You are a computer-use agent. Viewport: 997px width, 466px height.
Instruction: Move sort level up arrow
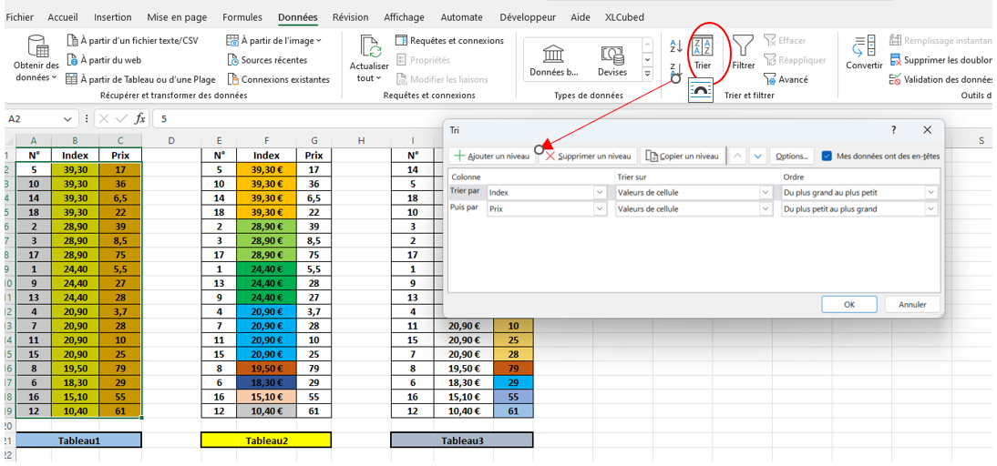pyautogui.click(x=737, y=156)
